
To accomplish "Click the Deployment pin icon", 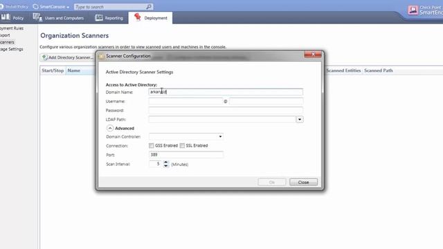I will 138,17.
